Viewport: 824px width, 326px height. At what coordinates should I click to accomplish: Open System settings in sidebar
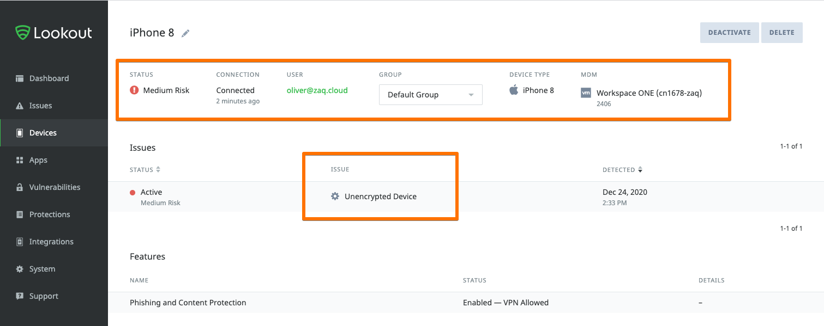54,269
